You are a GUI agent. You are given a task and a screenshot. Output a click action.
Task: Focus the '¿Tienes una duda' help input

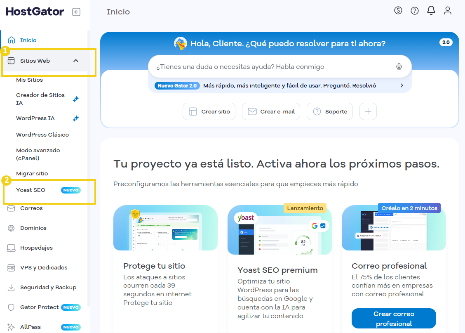click(x=280, y=66)
